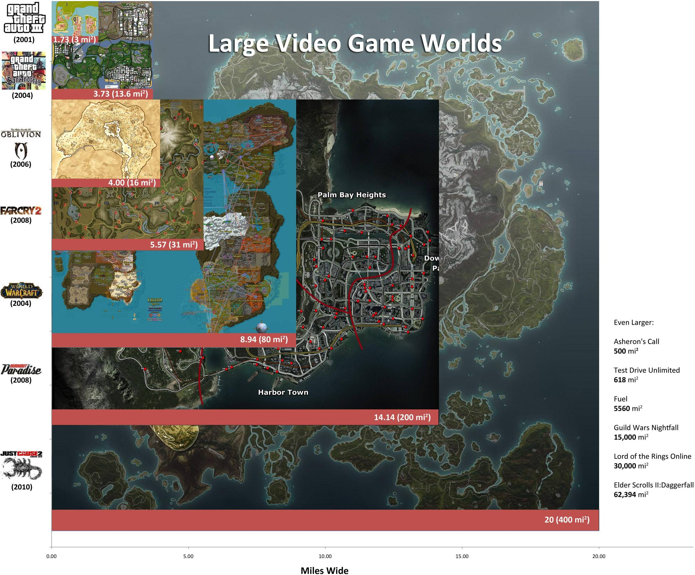Image resolution: width=695 pixels, height=575 pixels.
Task: Click the "(2001)" year under GTA III
Action: [x=24, y=40]
